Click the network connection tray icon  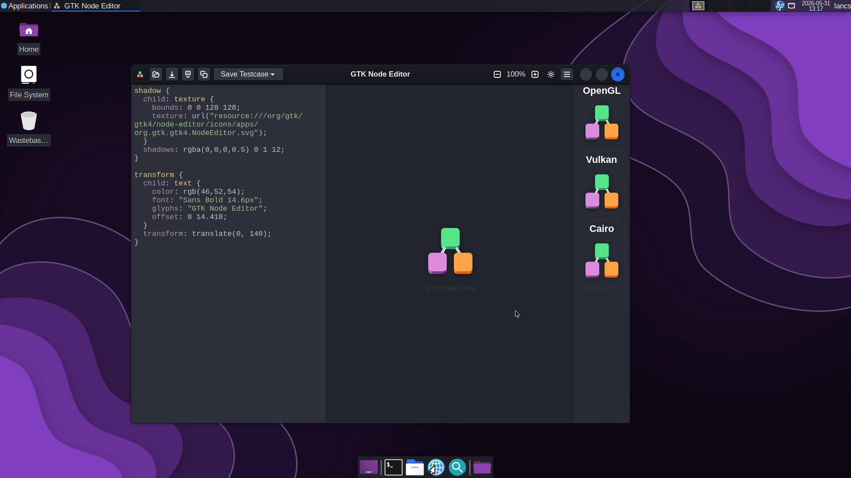792,6
